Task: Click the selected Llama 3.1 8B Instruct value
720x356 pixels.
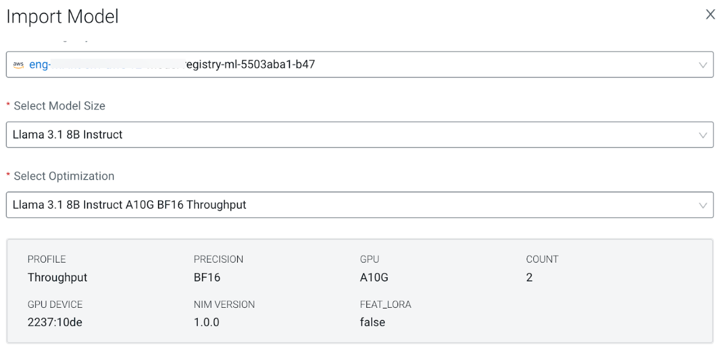Action: [x=68, y=135]
